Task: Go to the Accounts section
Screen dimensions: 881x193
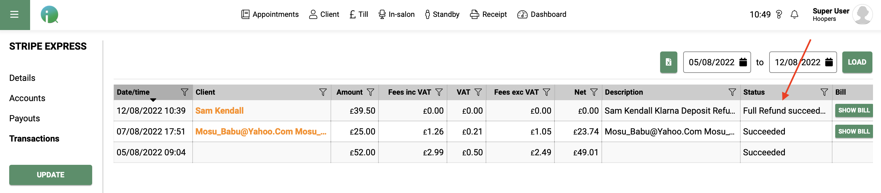Action: coord(27,98)
